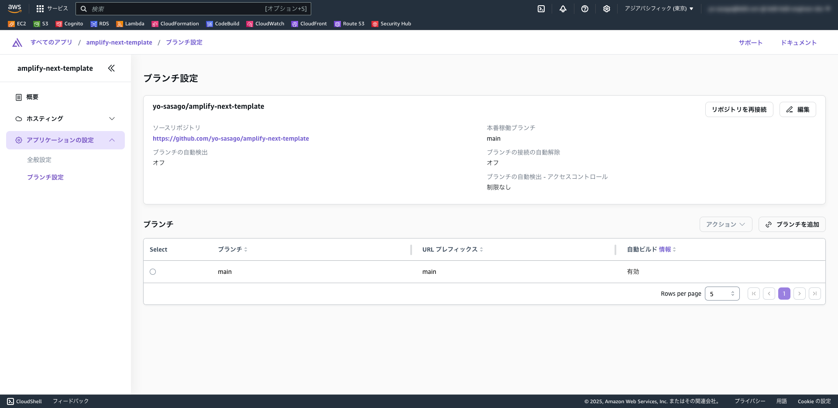Open the S3 console shortcut
The width and height of the screenshot is (838, 408).
(41, 24)
